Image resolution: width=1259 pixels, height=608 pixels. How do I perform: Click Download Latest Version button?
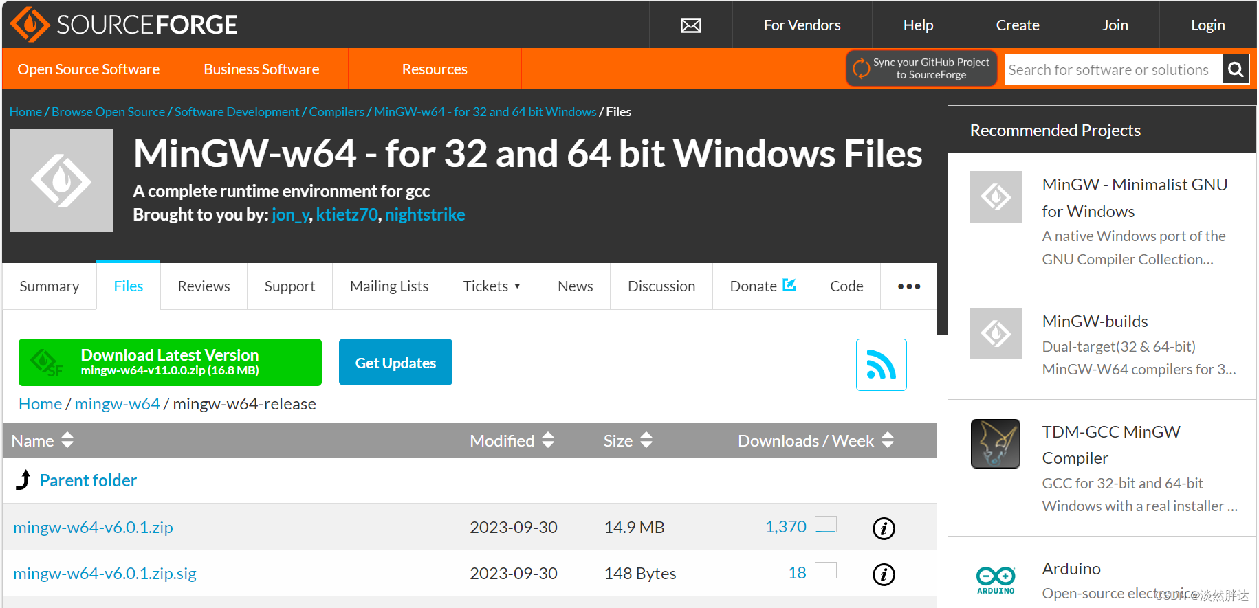170,362
